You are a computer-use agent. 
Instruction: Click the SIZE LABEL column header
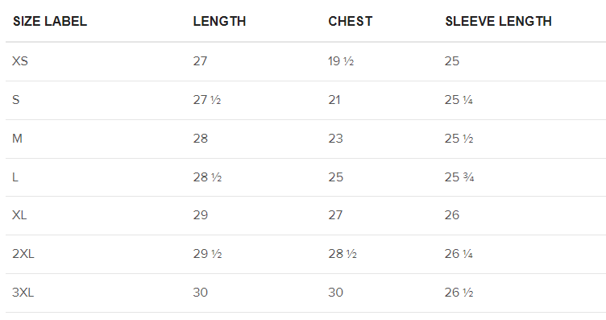tap(50, 21)
